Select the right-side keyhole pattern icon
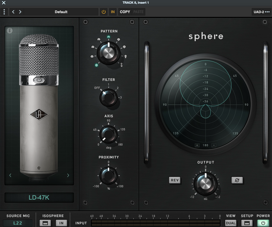 click(x=125, y=56)
